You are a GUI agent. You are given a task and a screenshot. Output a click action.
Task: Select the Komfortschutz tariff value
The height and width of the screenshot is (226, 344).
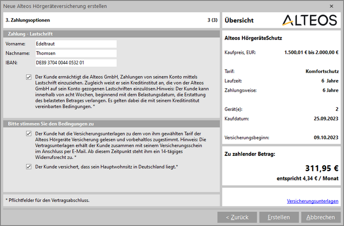322,71
